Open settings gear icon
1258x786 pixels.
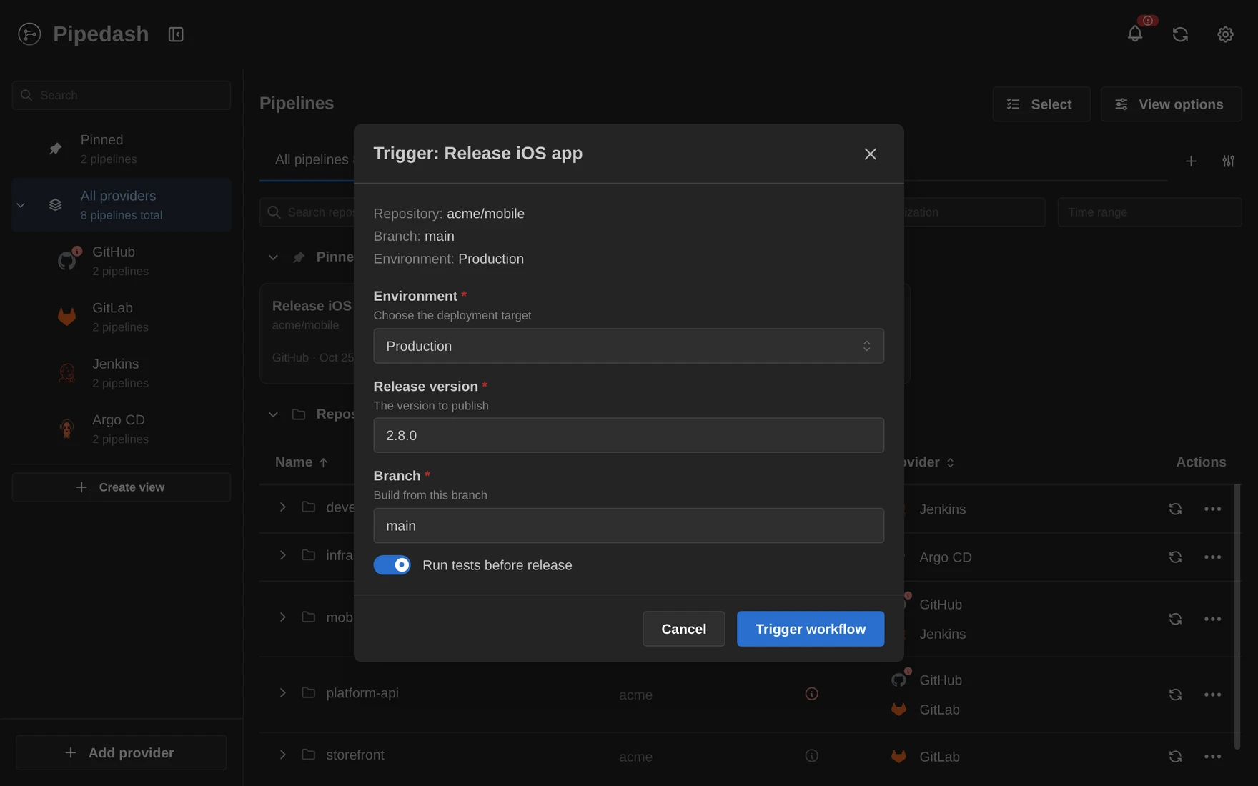(1225, 34)
